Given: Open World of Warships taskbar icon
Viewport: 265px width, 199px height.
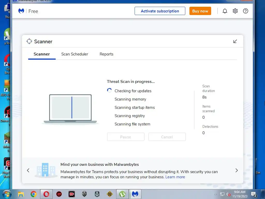Looking at the screenshot, I should pyautogui.click(x=97, y=194).
